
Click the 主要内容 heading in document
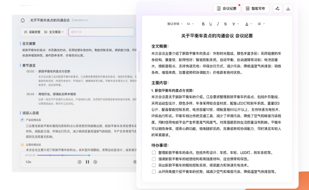pyautogui.click(x=160, y=83)
